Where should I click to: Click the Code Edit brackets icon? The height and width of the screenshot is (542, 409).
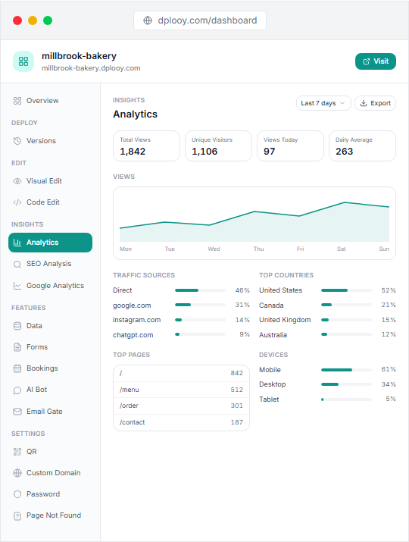(x=17, y=202)
